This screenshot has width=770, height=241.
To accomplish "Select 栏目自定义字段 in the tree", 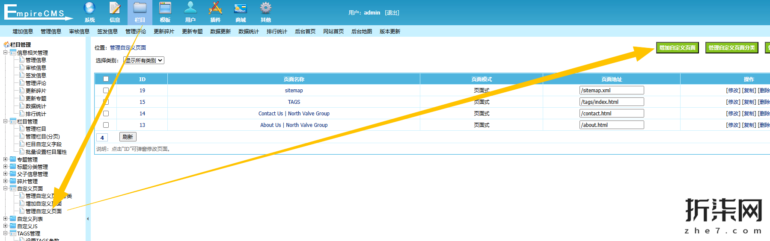I will [x=44, y=144].
